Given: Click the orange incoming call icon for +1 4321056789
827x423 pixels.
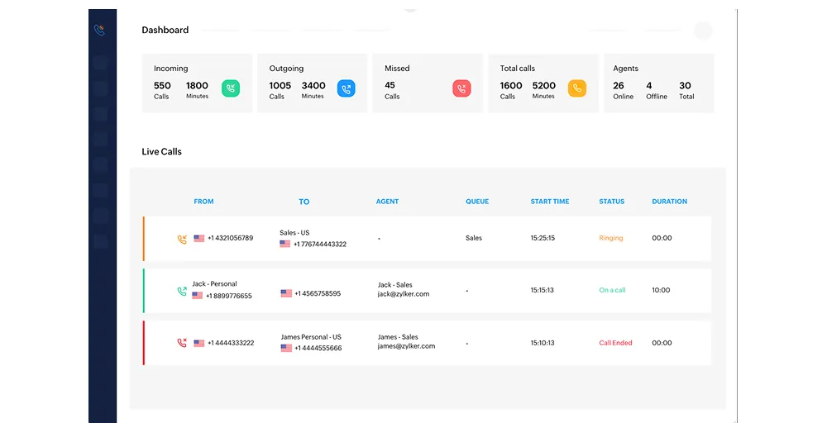Looking at the screenshot, I should pos(182,239).
